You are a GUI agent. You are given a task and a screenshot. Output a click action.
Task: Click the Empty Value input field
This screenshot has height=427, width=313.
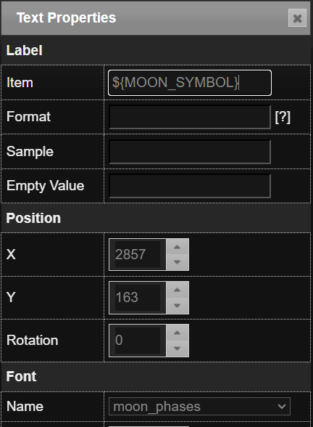tap(190, 186)
